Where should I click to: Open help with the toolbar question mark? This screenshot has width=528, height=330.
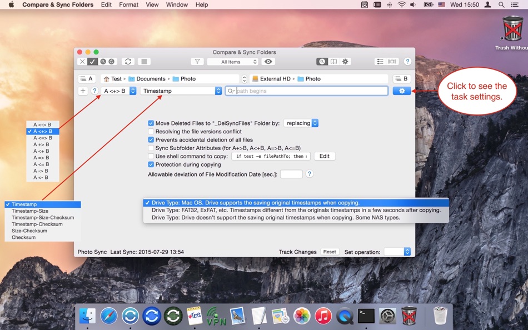click(x=407, y=62)
